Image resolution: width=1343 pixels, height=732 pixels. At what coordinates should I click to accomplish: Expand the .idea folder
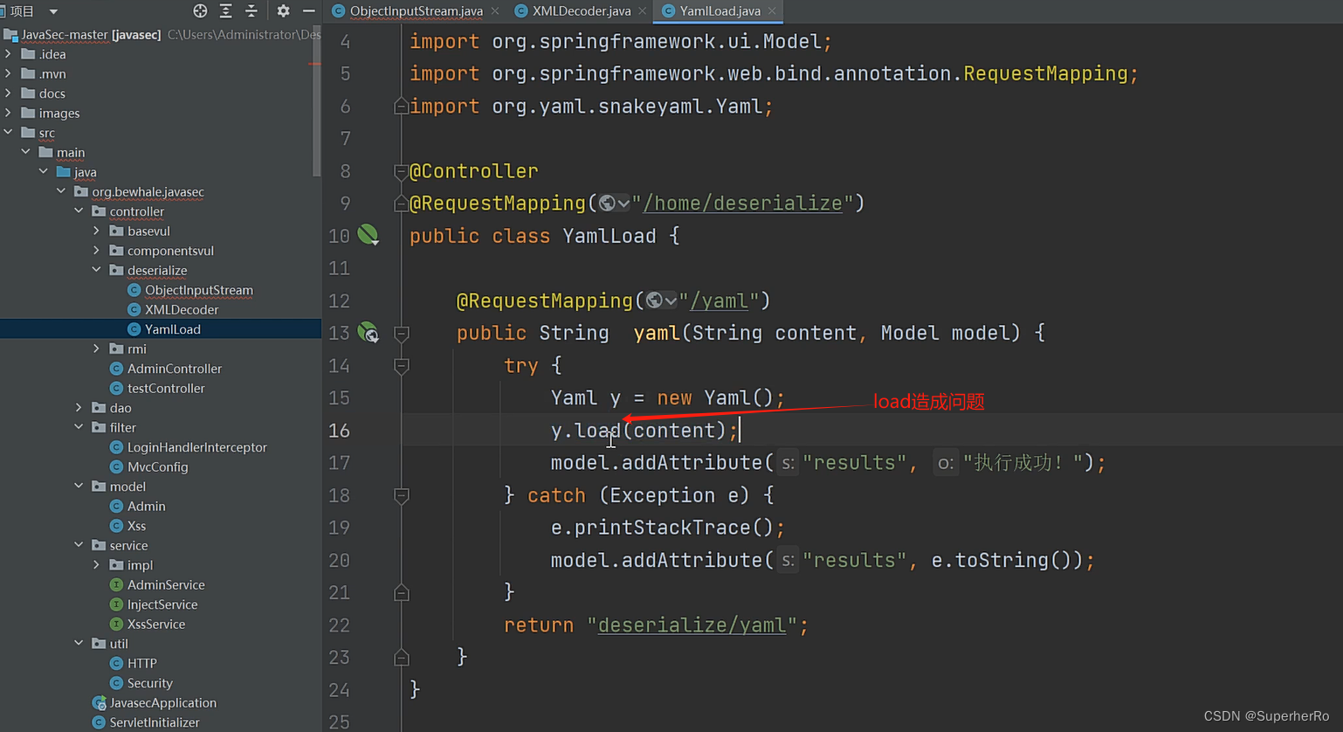click(x=9, y=54)
